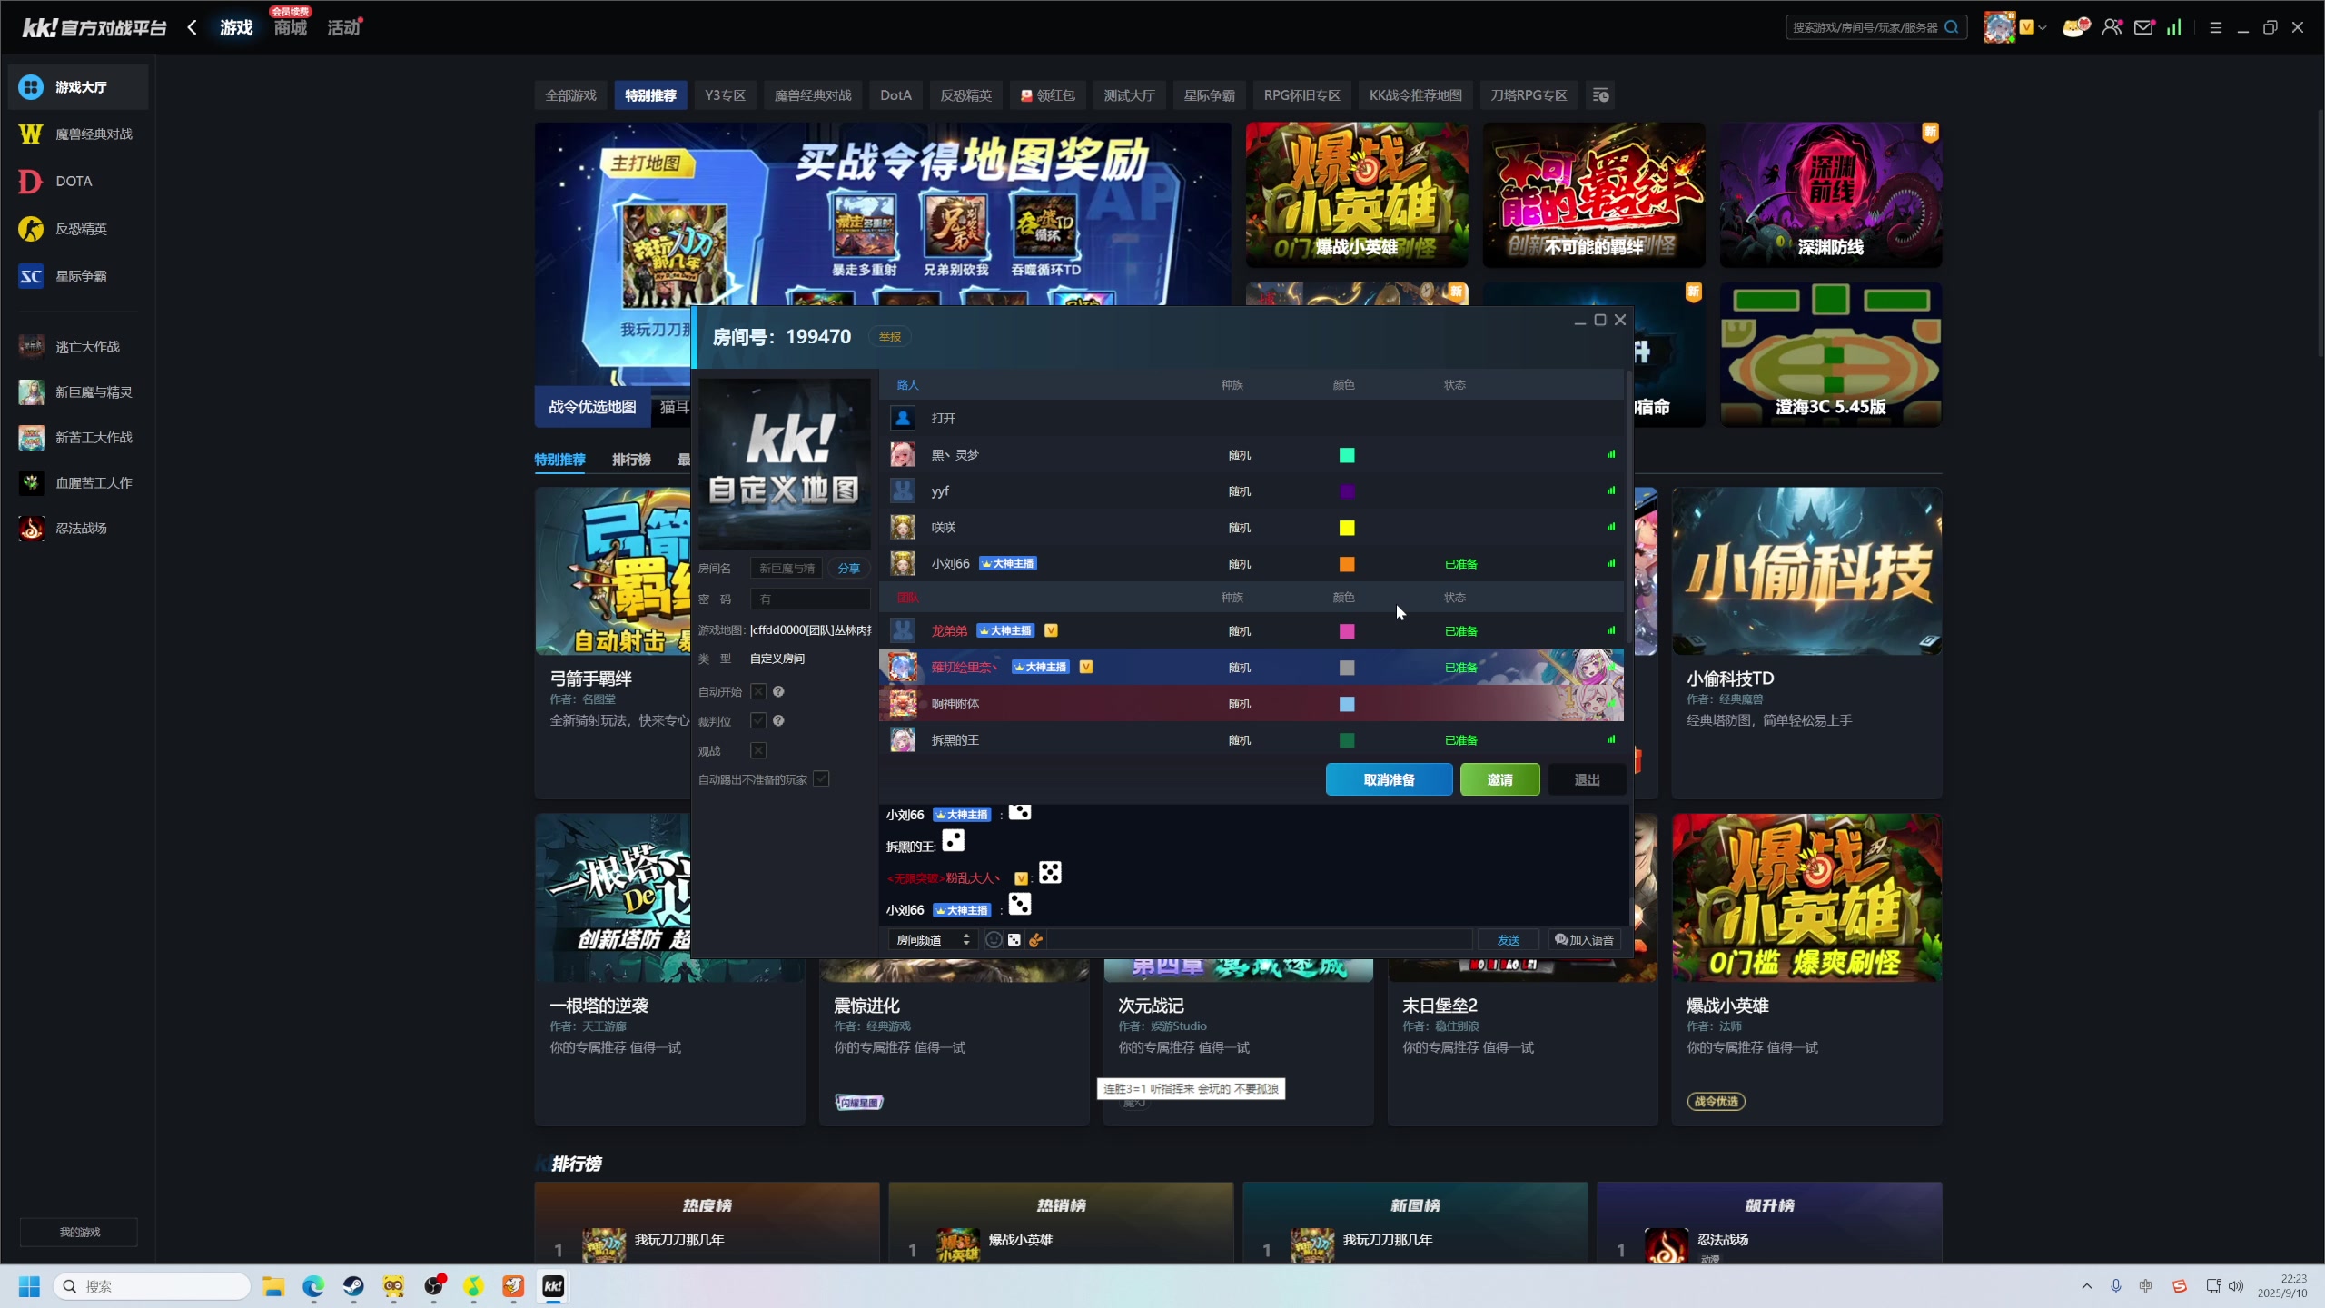
Task: Toggle the 自动开始 checkbox
Action: [x=758, y=692]
